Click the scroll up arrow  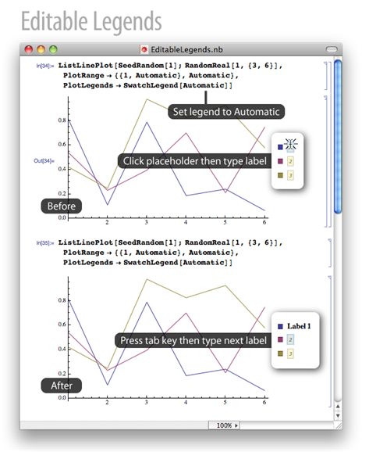(338, 406)
